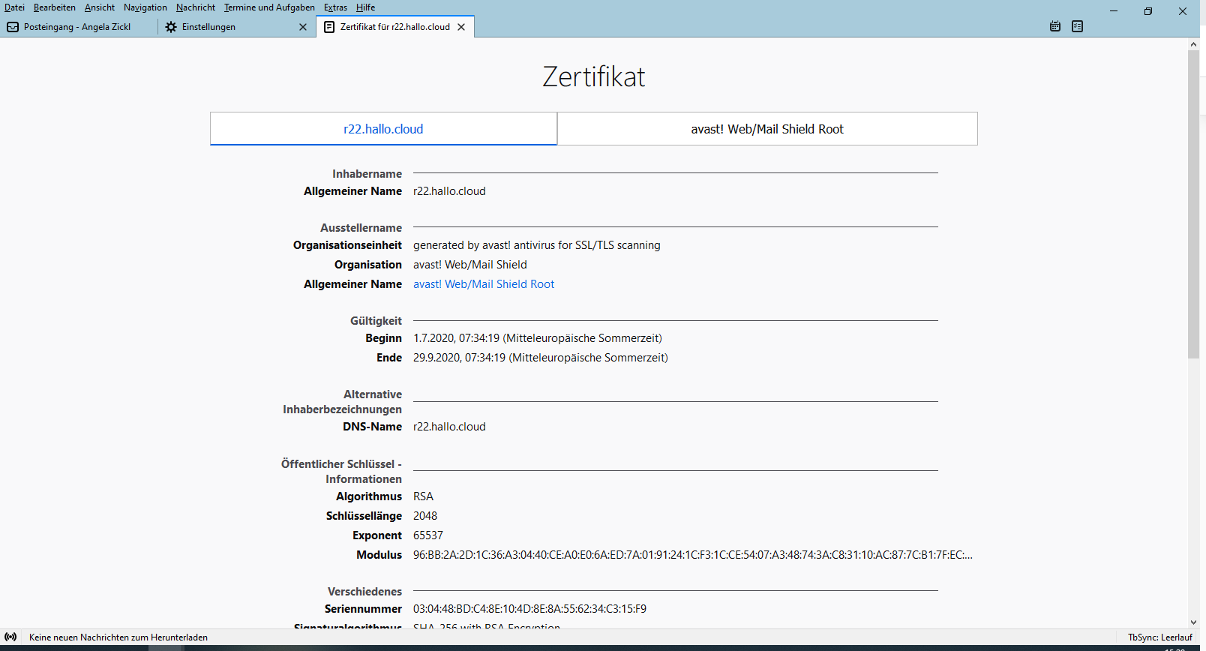The image size is (1206, 651).
Task: Click Organisation value avast! Web/Mail Shield
Action: (x=470, y=265)
